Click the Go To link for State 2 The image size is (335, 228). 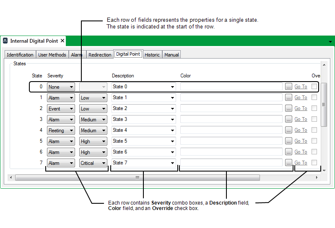click(301, 108)
